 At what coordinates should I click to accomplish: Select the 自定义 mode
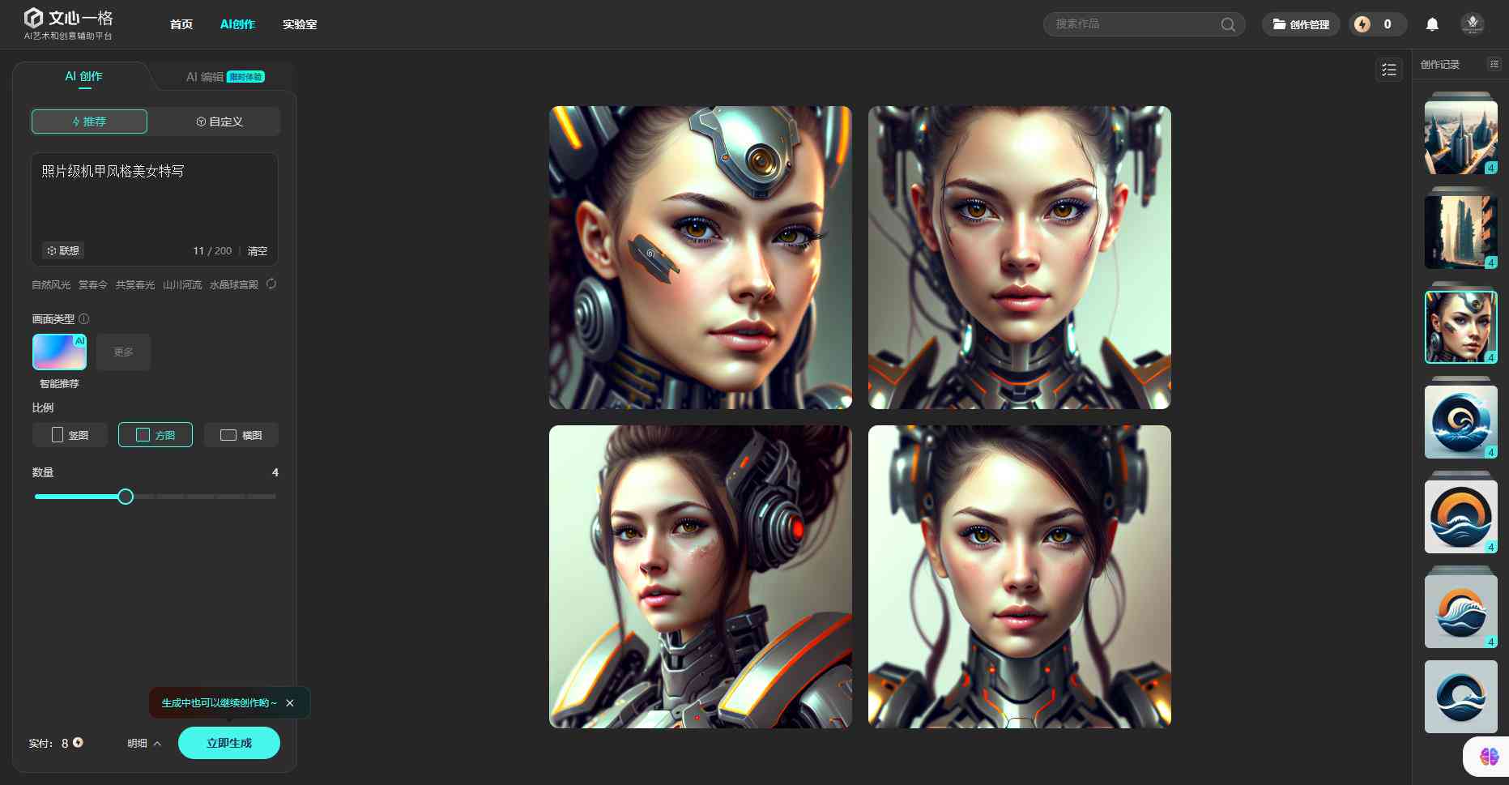pyautogui.click(x=219, y=122)
